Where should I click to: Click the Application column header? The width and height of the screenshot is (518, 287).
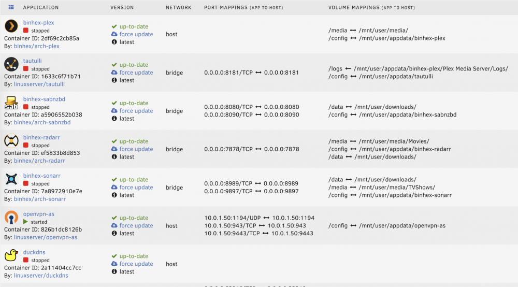click(x=41, y=7)
